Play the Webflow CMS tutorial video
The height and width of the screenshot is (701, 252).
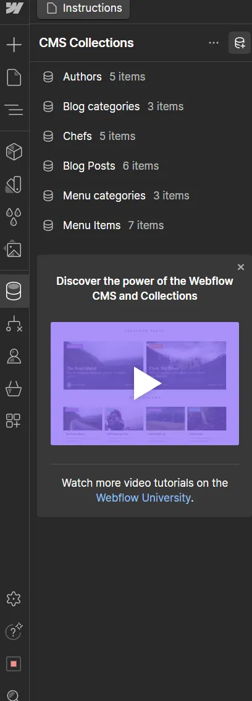coord(145,383)
